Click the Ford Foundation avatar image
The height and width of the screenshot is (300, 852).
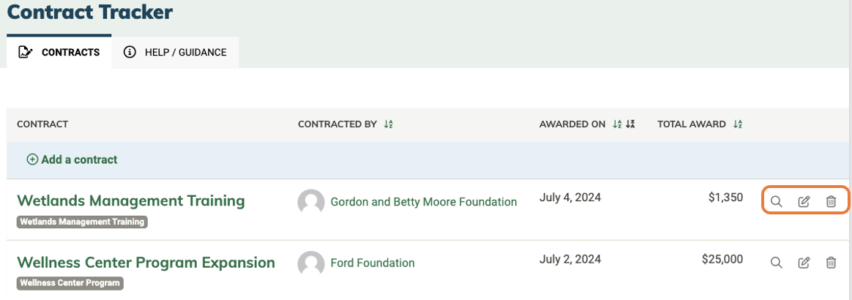click(311, 263)
